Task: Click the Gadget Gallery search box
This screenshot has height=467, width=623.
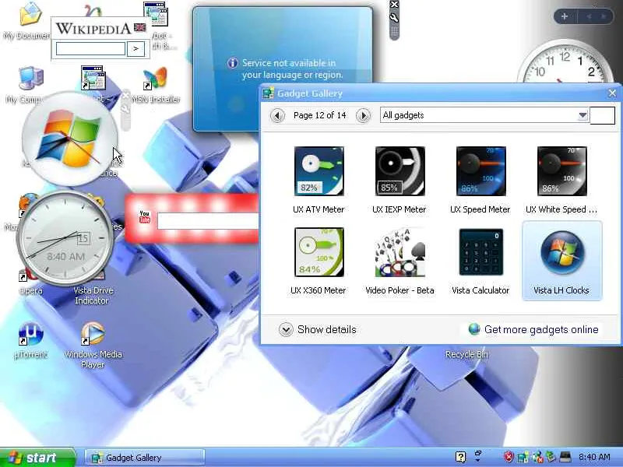Action: click(602, 115)
